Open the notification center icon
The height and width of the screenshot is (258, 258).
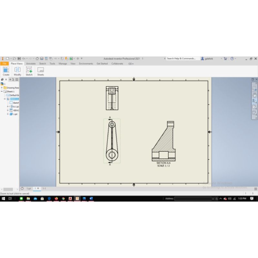[252, 199]
